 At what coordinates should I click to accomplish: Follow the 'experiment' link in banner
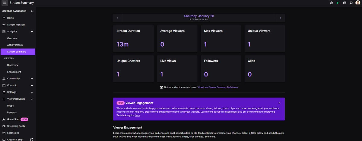231,112
